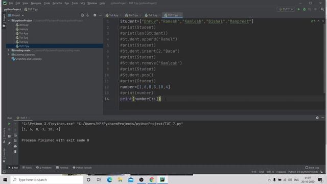The width and height of the screenshot is (327, 184).
Task: Select Scratches and Consoles item
Action: [x=27, y=59]
